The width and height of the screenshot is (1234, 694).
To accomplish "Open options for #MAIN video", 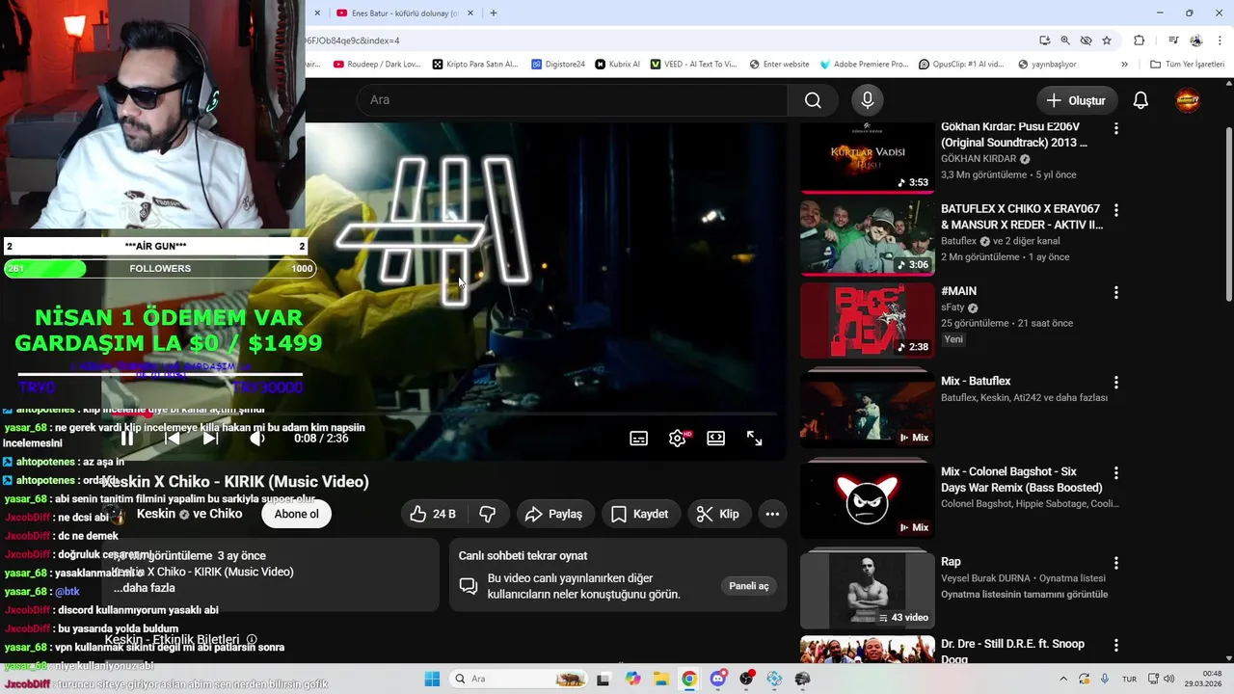I will 1116,292.
